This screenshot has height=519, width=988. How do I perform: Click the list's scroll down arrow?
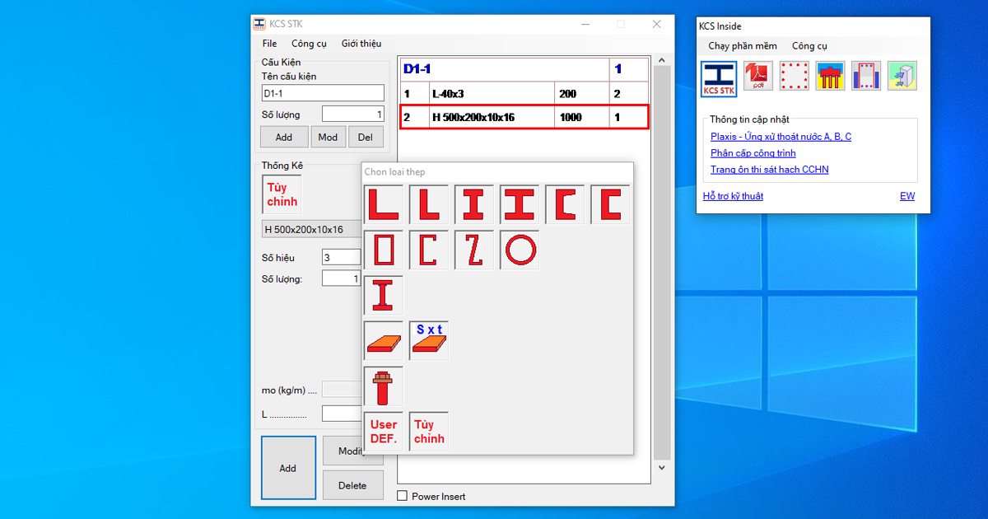tap(661, 468)
